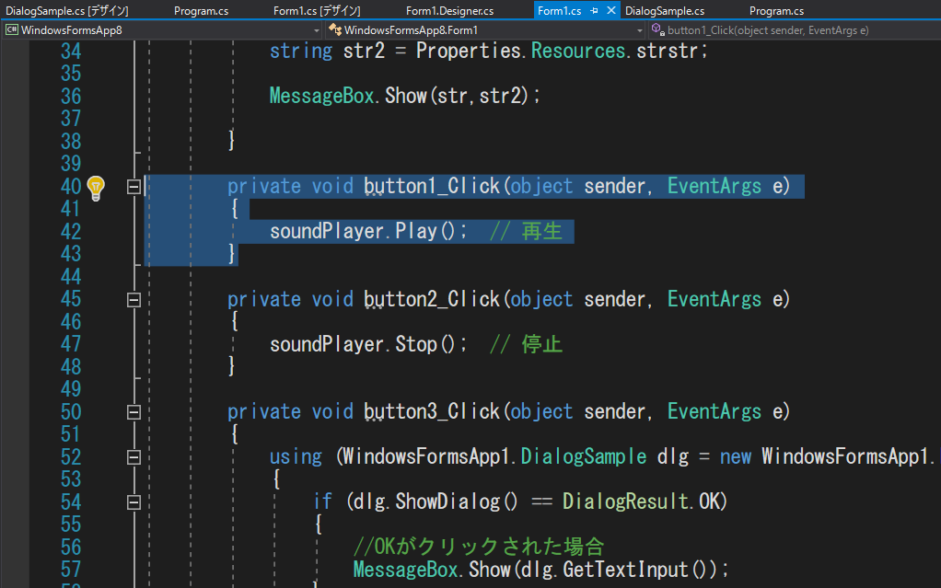Click the C# project icon beside WindowsFormsApp8
The image size is (941, 588).
[11, 30]
